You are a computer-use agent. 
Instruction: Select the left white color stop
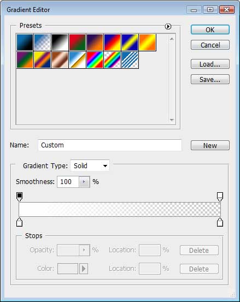pos(19,222)
